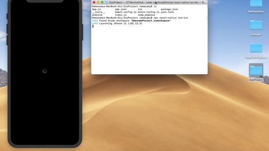Image resolution: width=269 pixels, height=151 pixels.
Task: Click 'package.json' in the ls output
Action: (169, 9)
